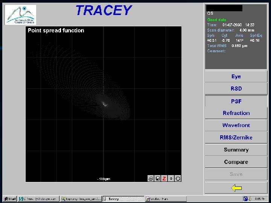The image size is (271, 203).
Task: Open the C View taskbar window
Action: click(38, 199)
